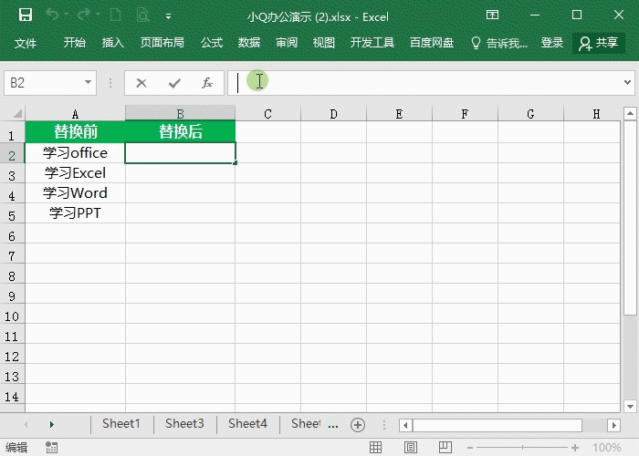Click the zoom out minus button
639x456 pixels.
tap(470, 448)
